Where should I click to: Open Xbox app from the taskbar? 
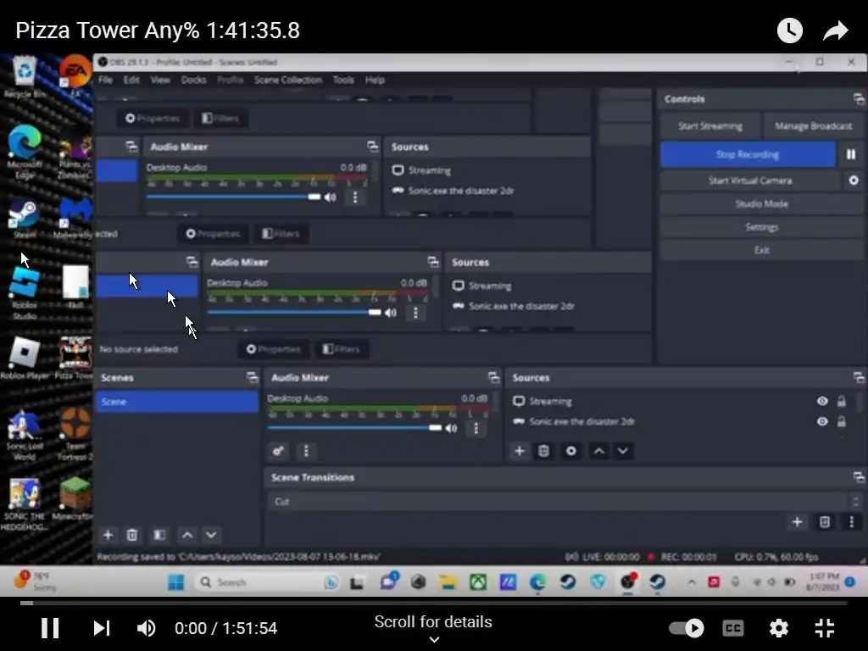478,582
